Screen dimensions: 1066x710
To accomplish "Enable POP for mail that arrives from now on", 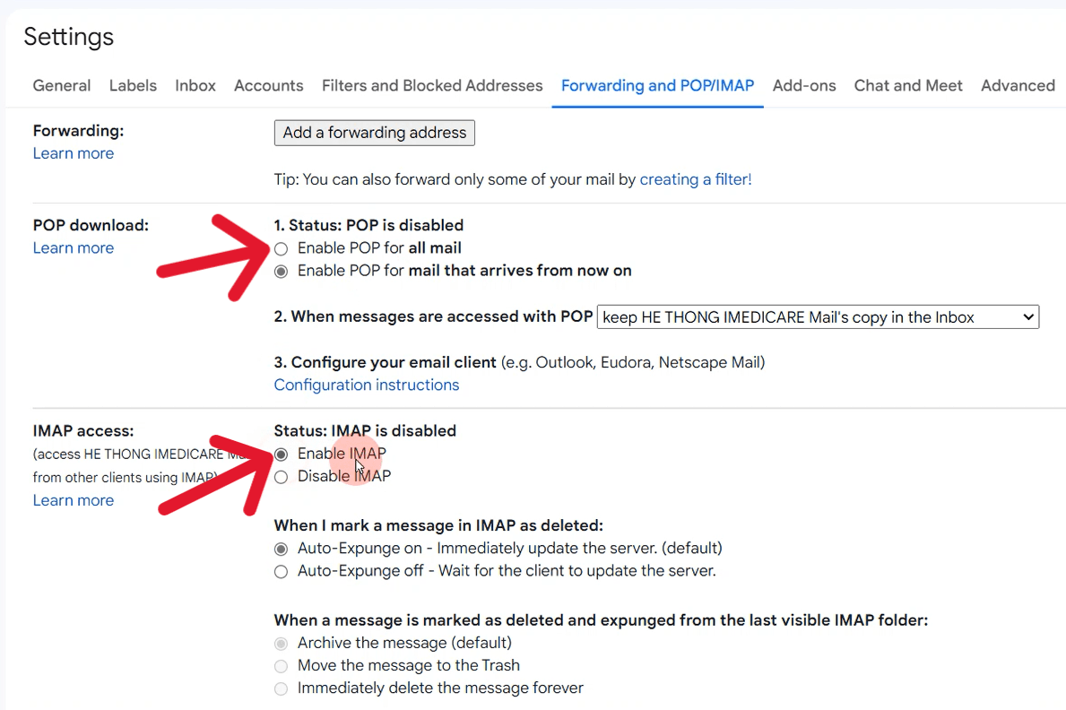I will pos(281,270).
